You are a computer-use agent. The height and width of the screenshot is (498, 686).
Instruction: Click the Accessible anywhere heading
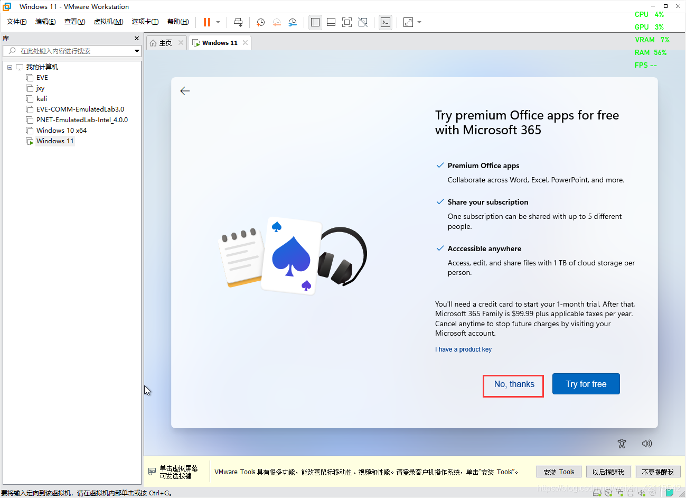(484, 248)
